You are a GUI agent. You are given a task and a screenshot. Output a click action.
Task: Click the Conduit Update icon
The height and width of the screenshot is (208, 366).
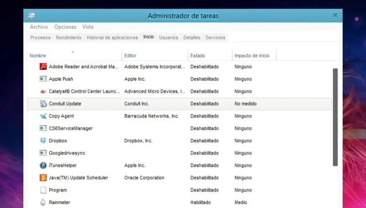point(43,104)
